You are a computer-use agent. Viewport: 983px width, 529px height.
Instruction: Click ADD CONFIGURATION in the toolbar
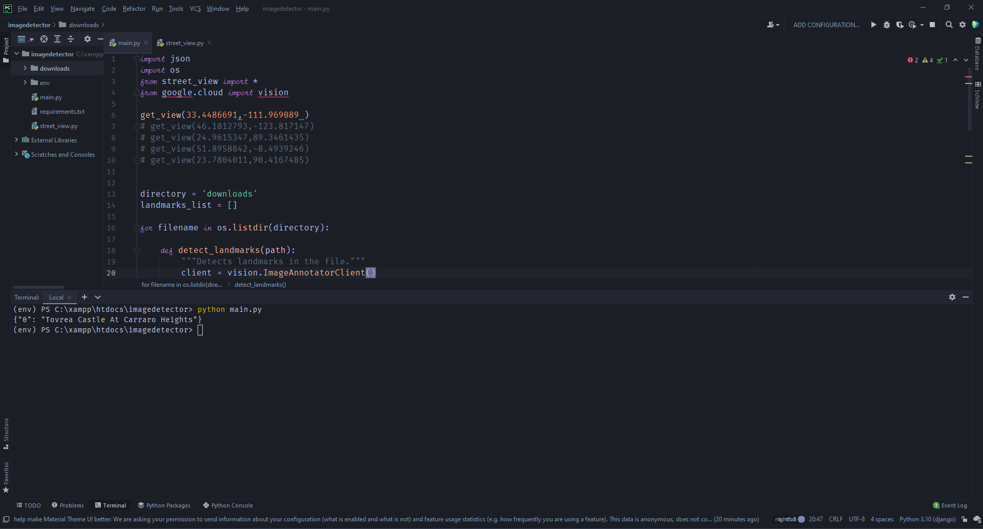826,25
